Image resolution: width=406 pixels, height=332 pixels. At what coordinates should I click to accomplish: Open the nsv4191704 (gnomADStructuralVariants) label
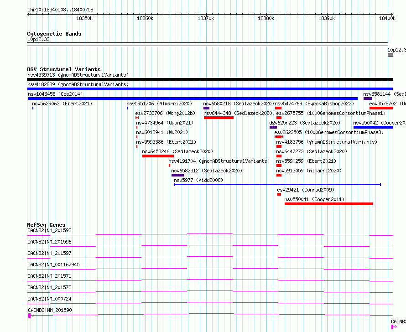click(219, 161)
